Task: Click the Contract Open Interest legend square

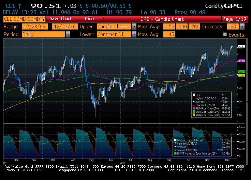Action: [175, 140]
